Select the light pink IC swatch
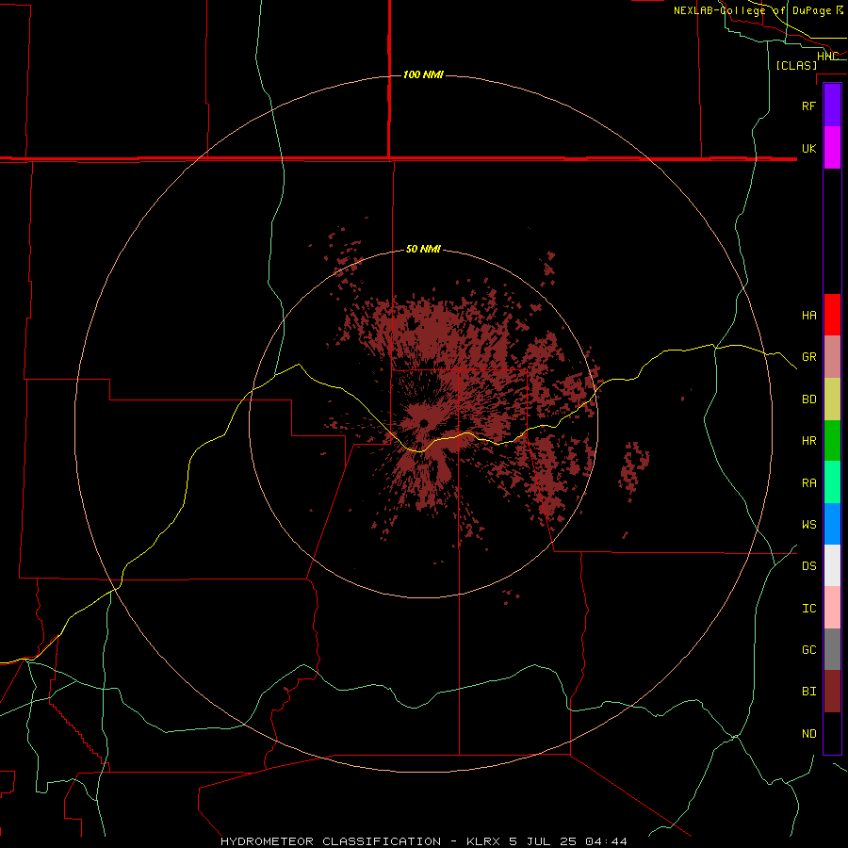Image resolution: width=848 pixels, height=848 pixels. (832, 608)
